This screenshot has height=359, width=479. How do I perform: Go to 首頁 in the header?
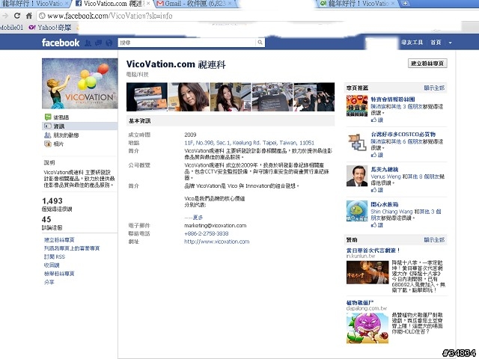pos(436,43)
